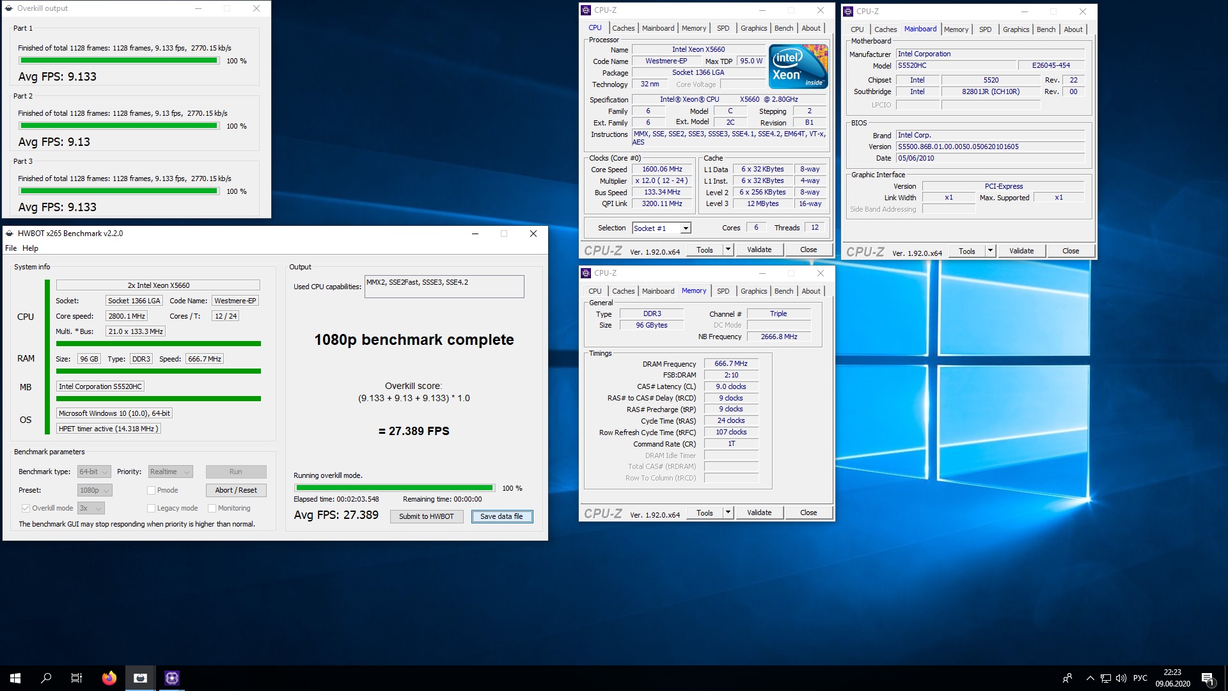Open network status tray icon
The image size is (1228, 691).
click(x=1106, y=678)
